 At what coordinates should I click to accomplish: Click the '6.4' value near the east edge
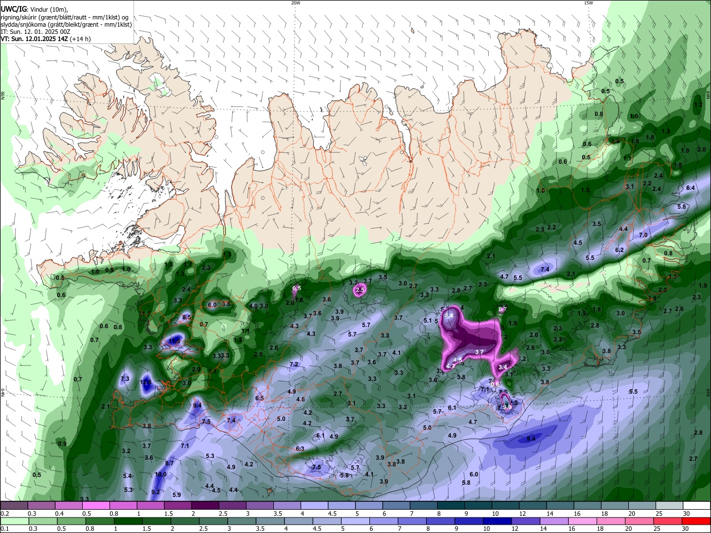pyautogui.click(x=690, y=188)
